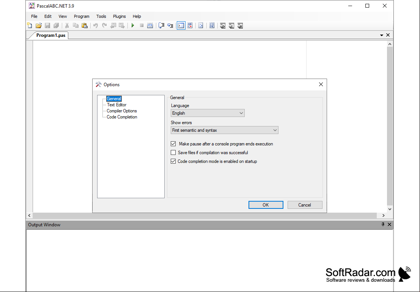
Task: Click the editor scroll right arrow
Action: (384, 215)
